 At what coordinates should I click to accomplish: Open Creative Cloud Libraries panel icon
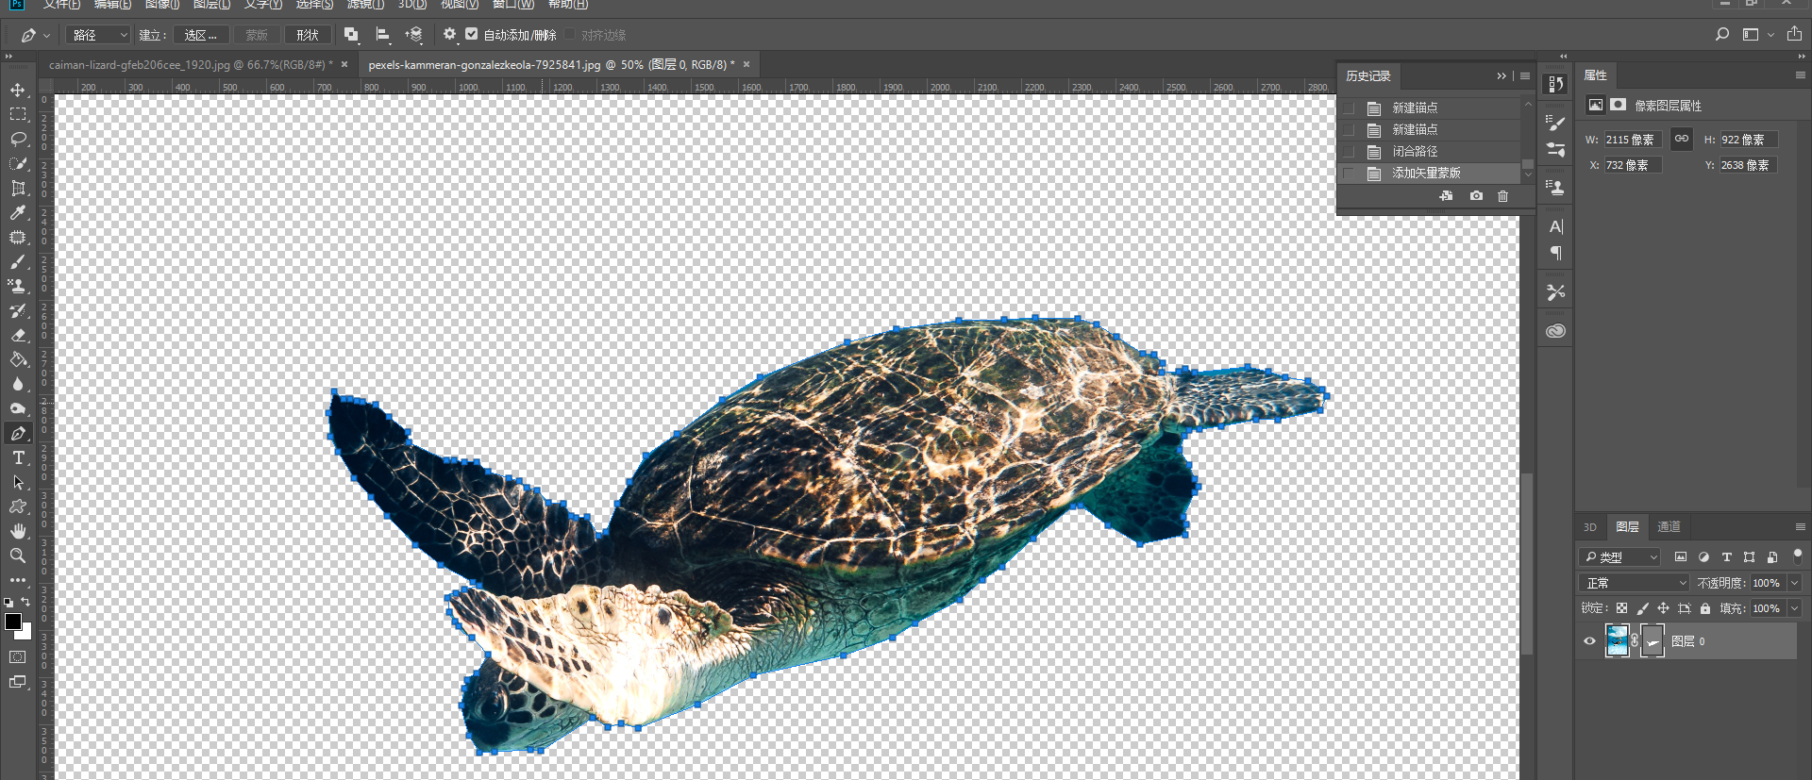[1555, 331]
